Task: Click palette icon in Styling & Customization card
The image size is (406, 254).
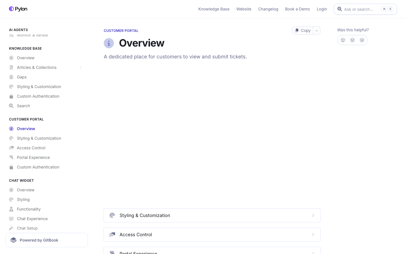Action: click(x=112, y=215)
